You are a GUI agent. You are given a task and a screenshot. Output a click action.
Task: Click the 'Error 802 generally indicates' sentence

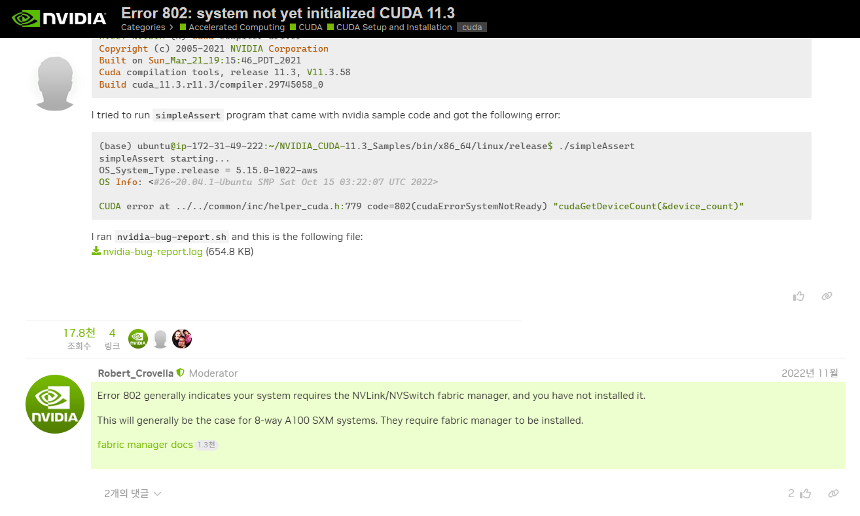pyautogui.click(x=371, y=396)
